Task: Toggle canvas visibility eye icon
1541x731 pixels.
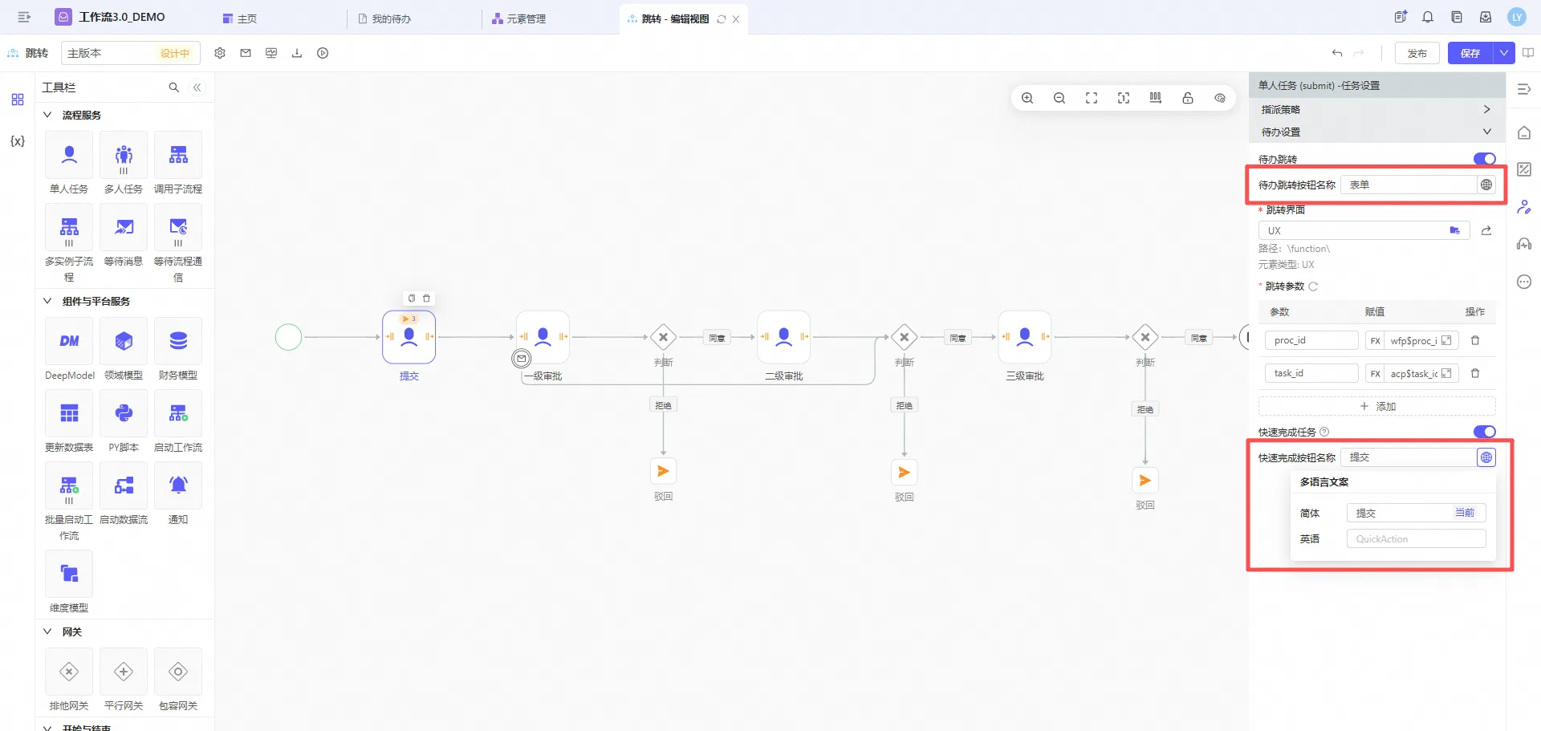Action: (x=1220, y=98)
